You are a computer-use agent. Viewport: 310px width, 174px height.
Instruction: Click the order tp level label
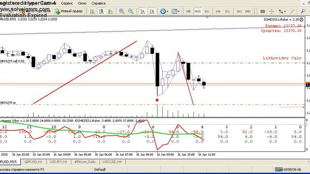(x=8, y=103)
